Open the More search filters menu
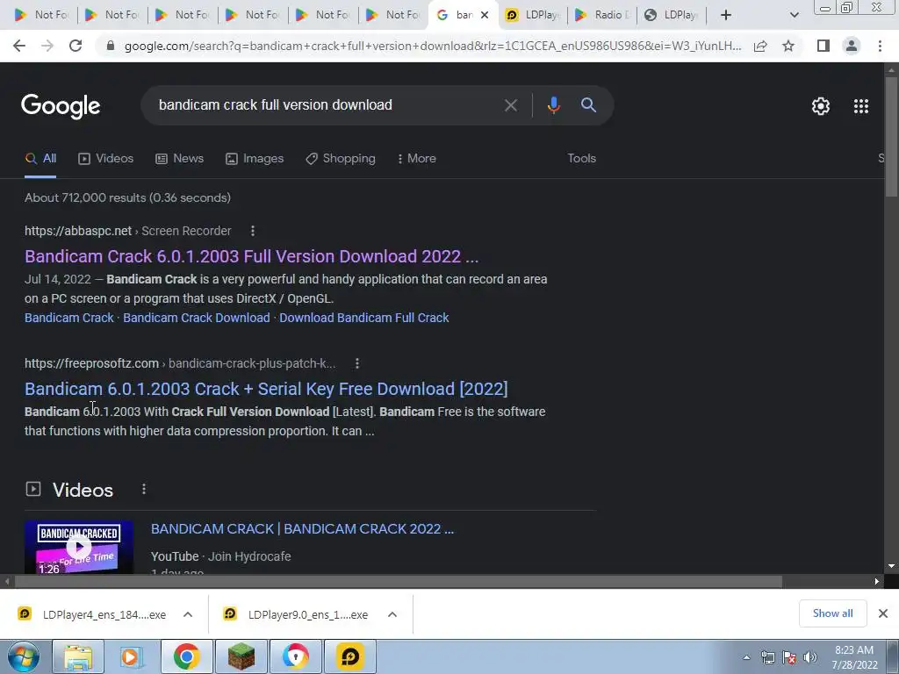Image resolution: width=899 pixels, height=674 pixels. pos(416,159)
